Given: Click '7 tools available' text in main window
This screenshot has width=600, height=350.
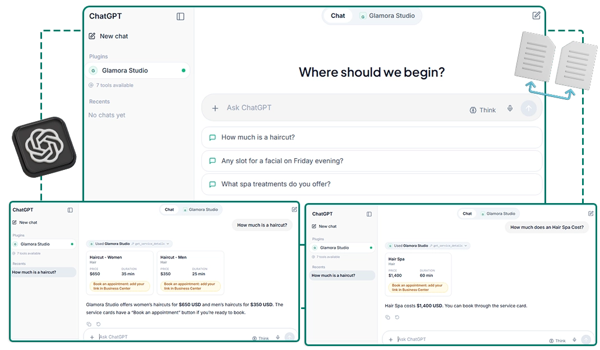Looking at the screenshot, I should [114, 85].
